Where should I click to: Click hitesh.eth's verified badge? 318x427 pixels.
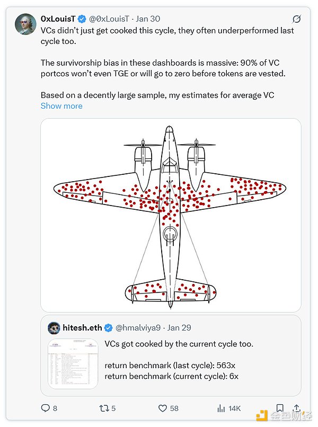click(x=108, y=328)
